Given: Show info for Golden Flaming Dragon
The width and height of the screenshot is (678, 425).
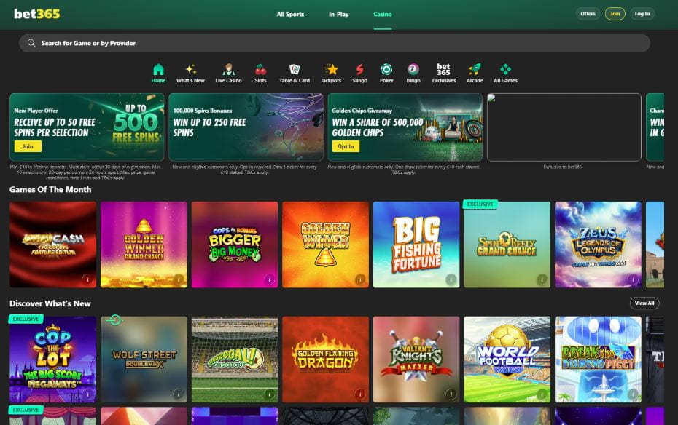Looking at the screenshot, I should [x=359, y=394].
